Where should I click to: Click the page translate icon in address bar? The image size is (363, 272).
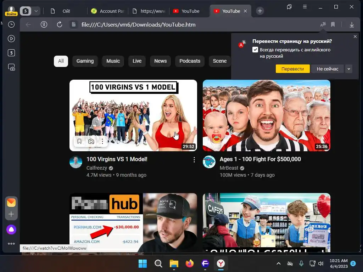323,24
